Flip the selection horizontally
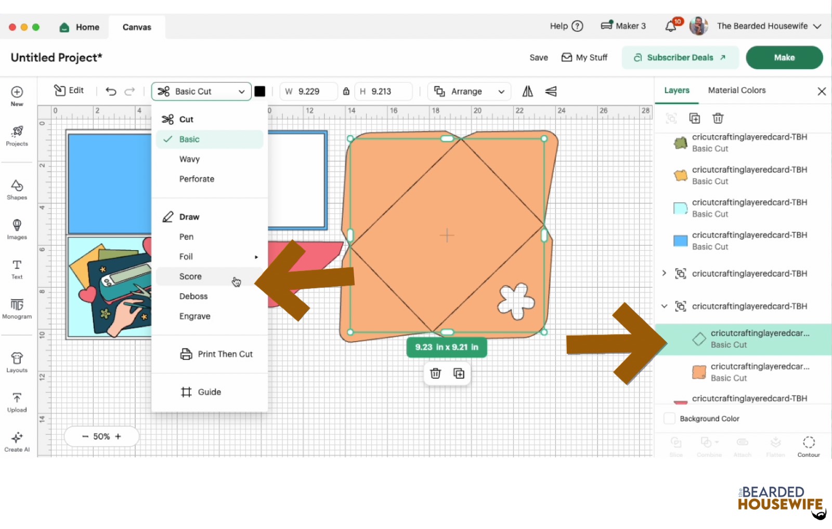This screenshot has width=832, height=529. pos(527,92)
